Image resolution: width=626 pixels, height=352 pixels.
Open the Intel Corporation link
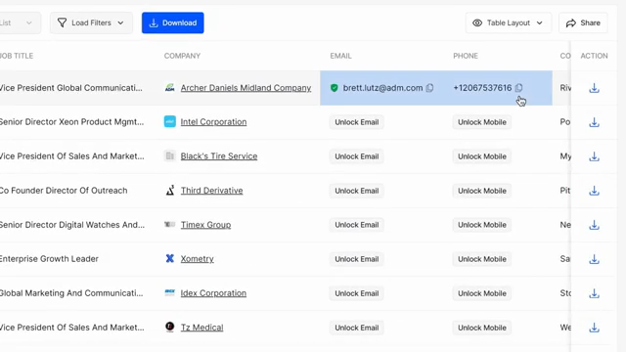(213, 121)
